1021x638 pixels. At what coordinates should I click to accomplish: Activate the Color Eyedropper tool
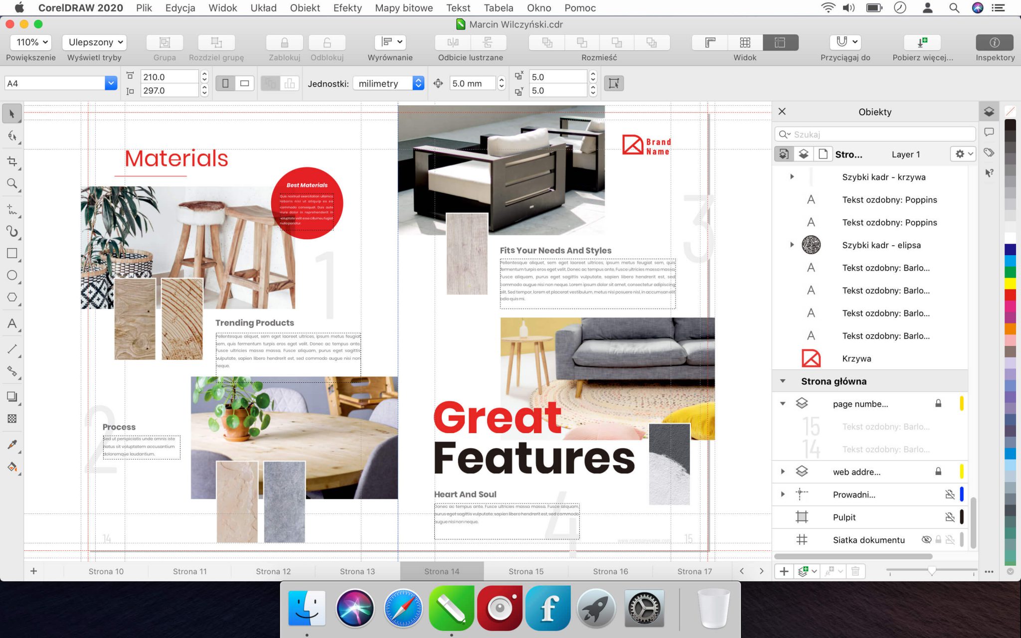(x=12, y=444)
